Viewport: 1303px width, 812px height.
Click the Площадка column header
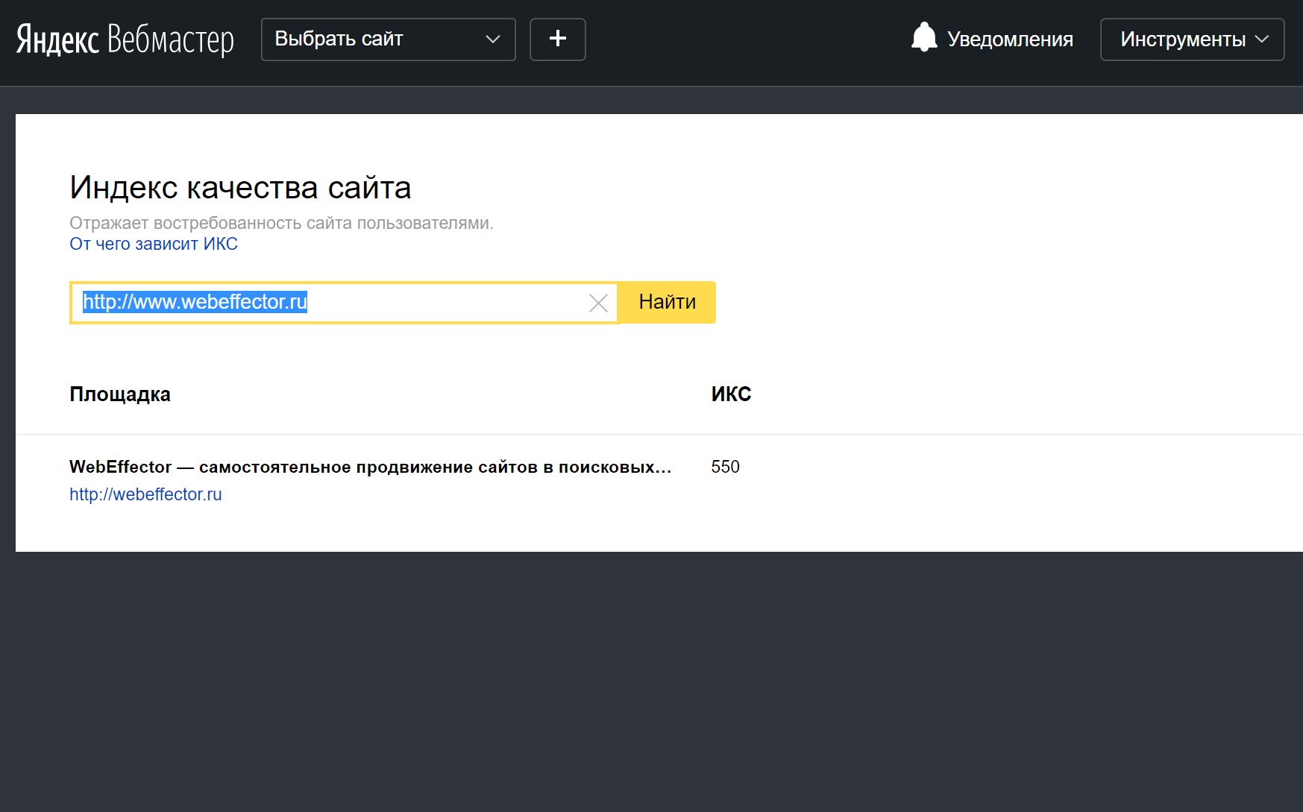point(120,394)
